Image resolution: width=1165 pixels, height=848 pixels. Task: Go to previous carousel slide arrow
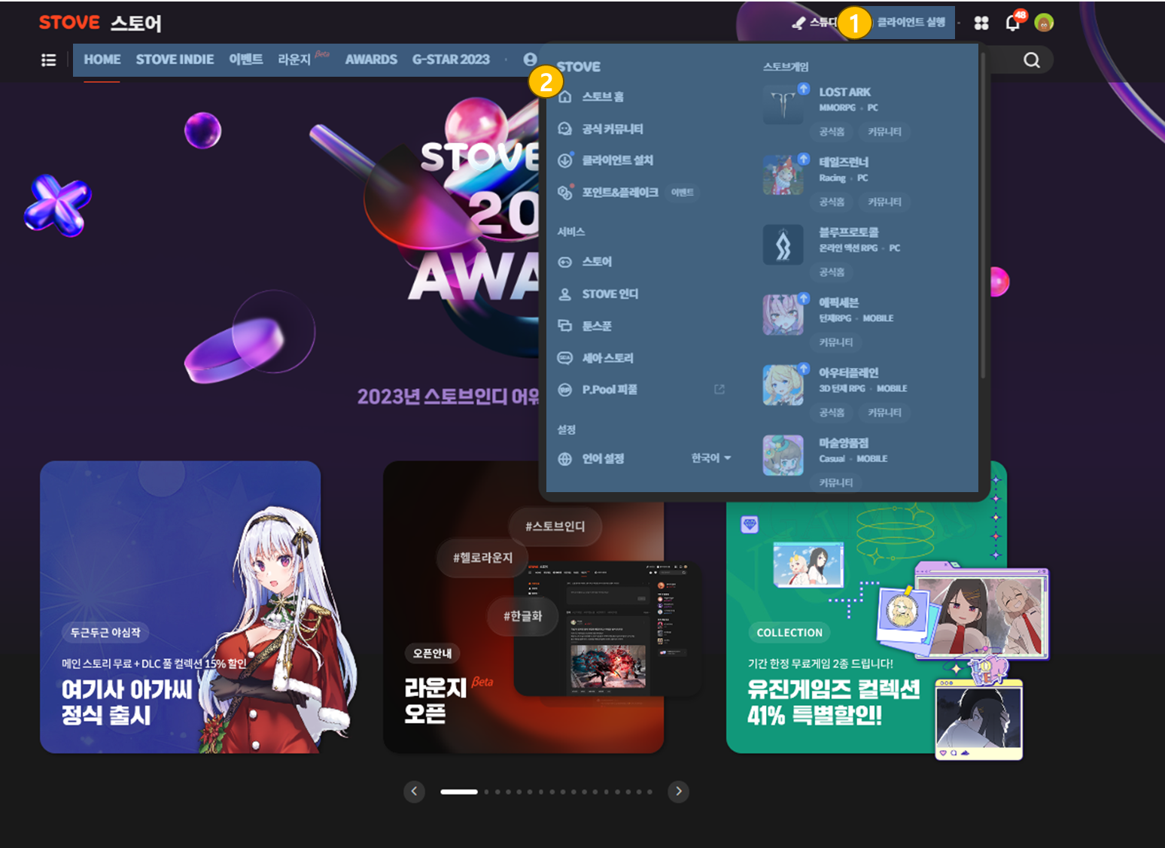pyautogui.click(x=414, y=792)
